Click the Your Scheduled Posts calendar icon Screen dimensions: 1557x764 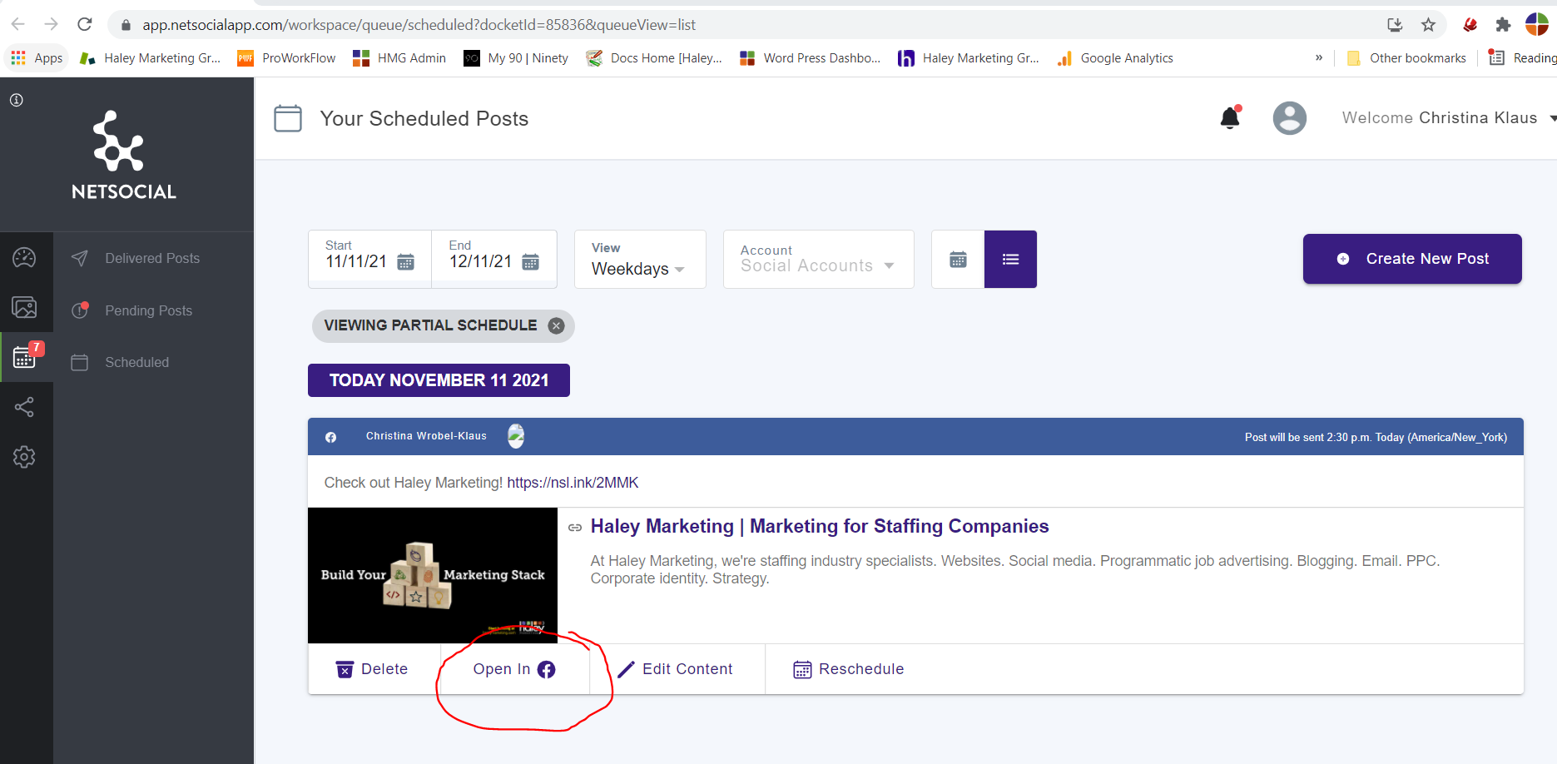click(288, 118)
